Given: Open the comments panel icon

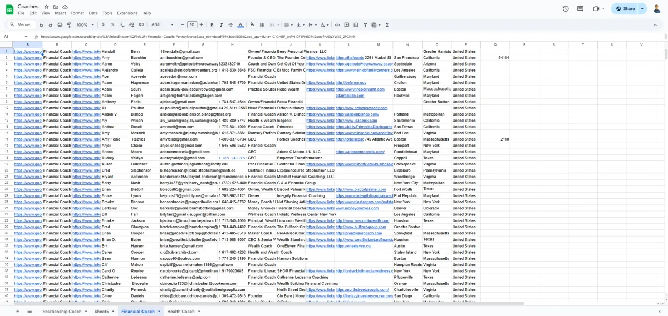Looking at the screenshot, I should 580,8.
